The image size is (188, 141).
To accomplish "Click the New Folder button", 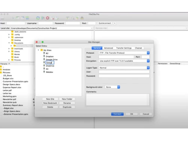I will coord(67,99).
